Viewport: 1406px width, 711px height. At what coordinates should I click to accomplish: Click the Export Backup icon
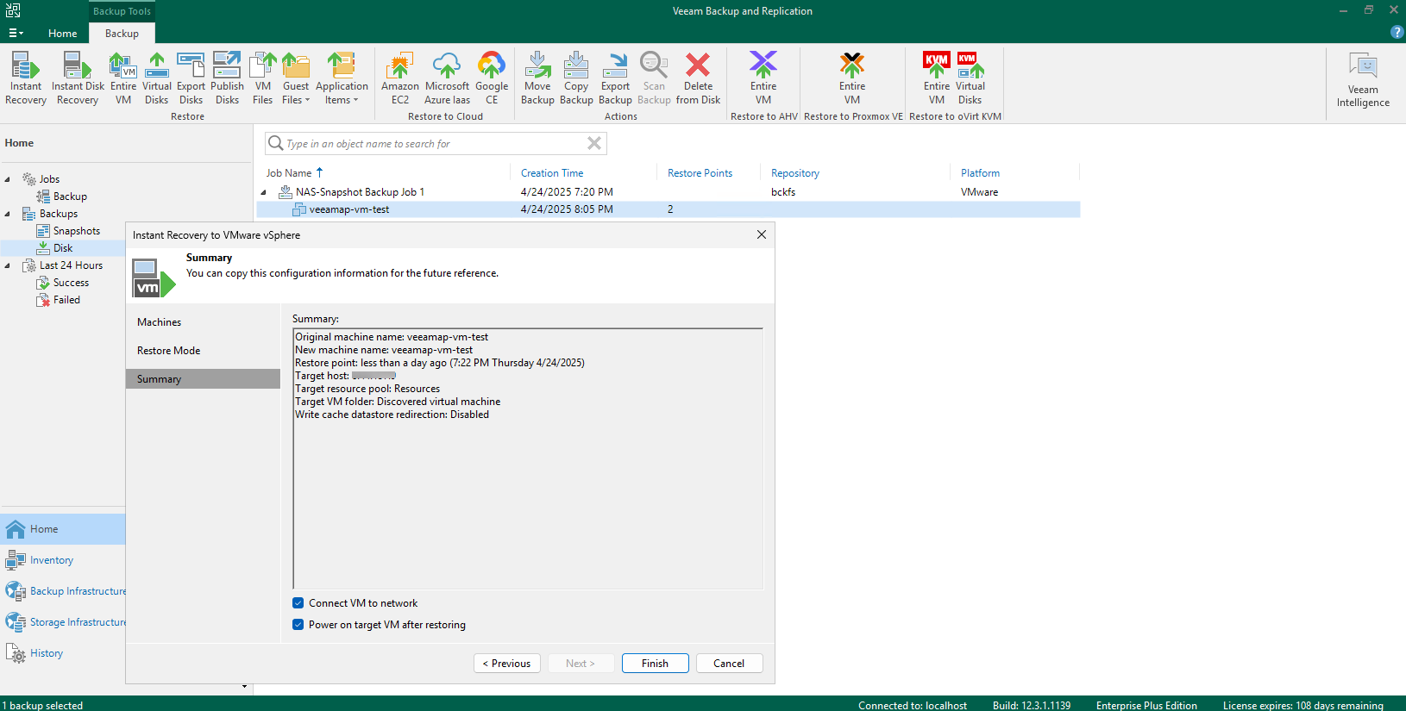(615, 78)
